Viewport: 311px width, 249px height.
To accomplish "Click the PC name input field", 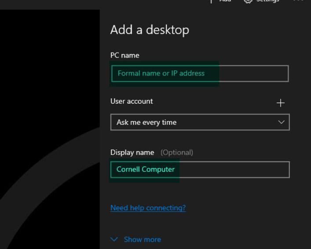I will (x=200, y=73).
